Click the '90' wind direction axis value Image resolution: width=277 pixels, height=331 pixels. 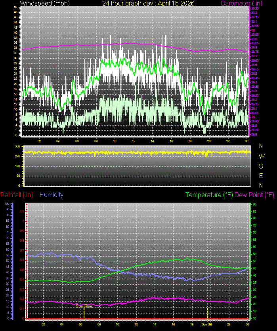[19, 176]
